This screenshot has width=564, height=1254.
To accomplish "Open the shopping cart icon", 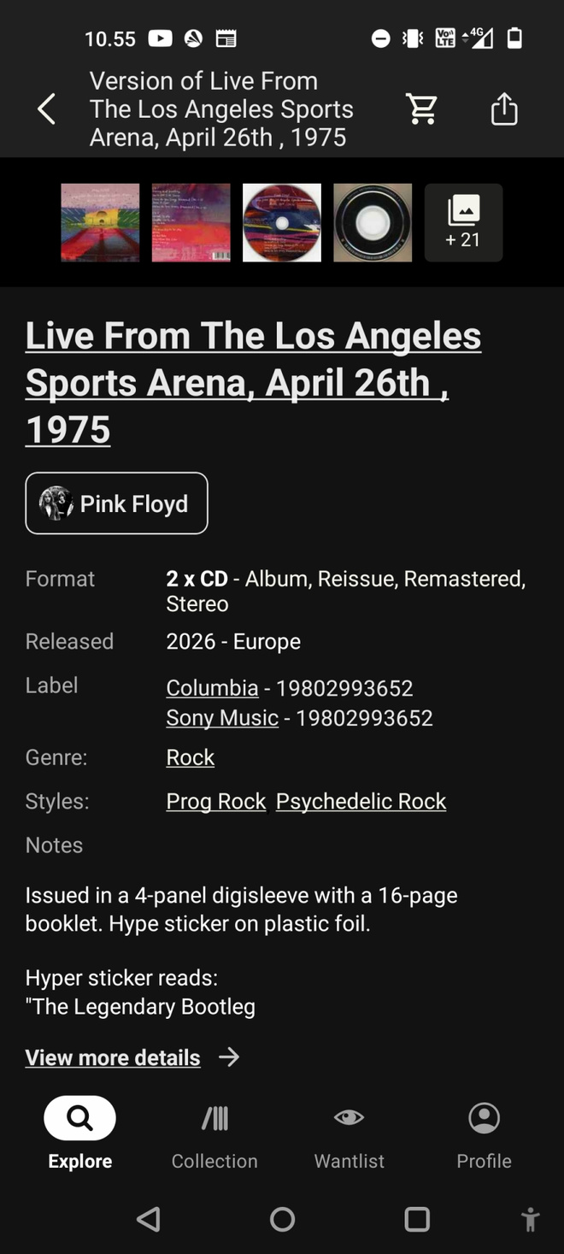I will click(x=422, y=109).
